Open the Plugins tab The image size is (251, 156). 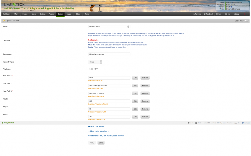pos(51,14)
